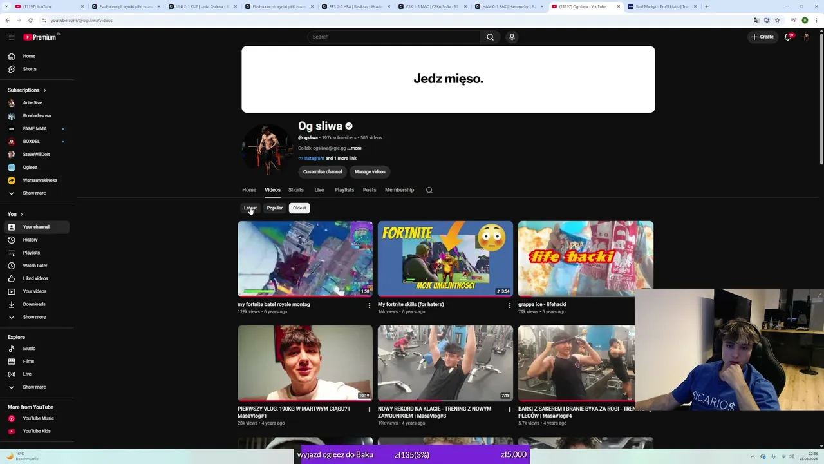Viewport: 824px width, 464px height.
Task: Bookmark this page with the star icon
Action: tap(777, 20)
